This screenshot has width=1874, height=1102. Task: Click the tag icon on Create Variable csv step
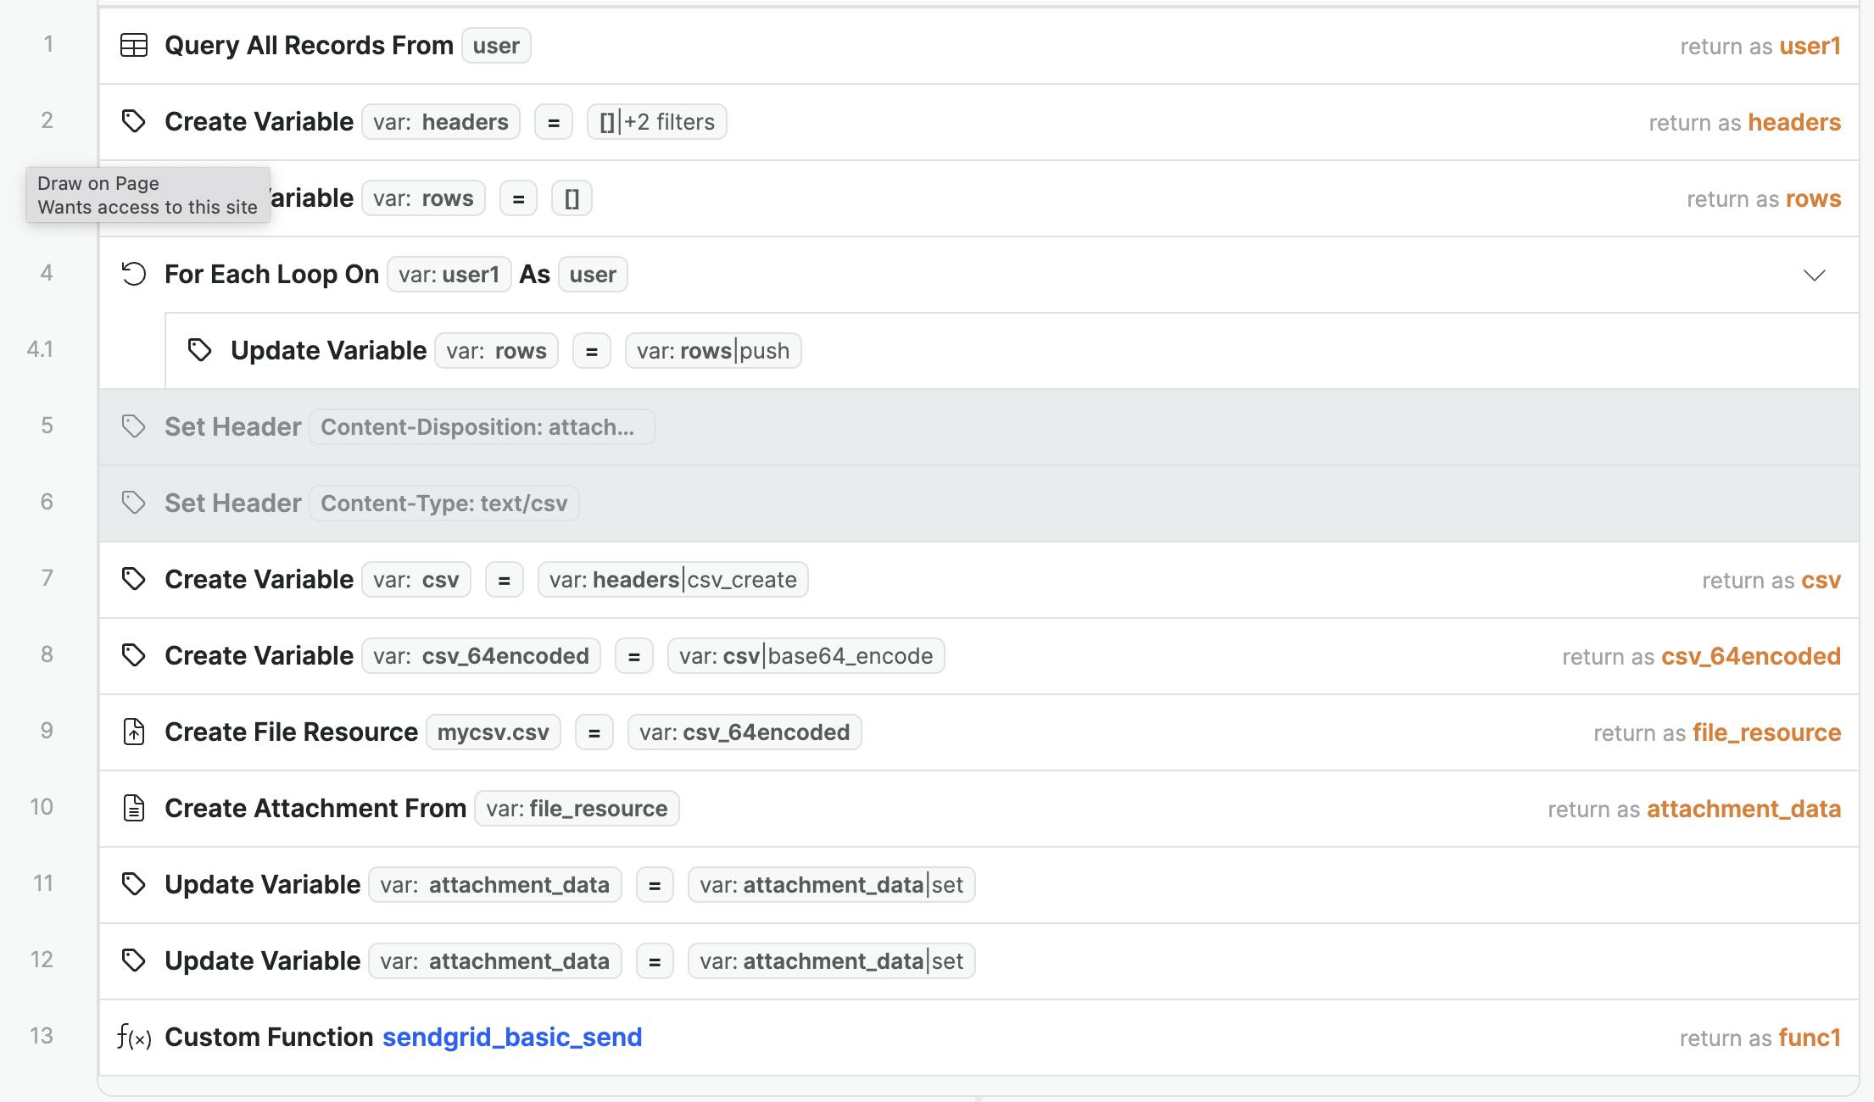pyautogui.click(x=134, y=579)
